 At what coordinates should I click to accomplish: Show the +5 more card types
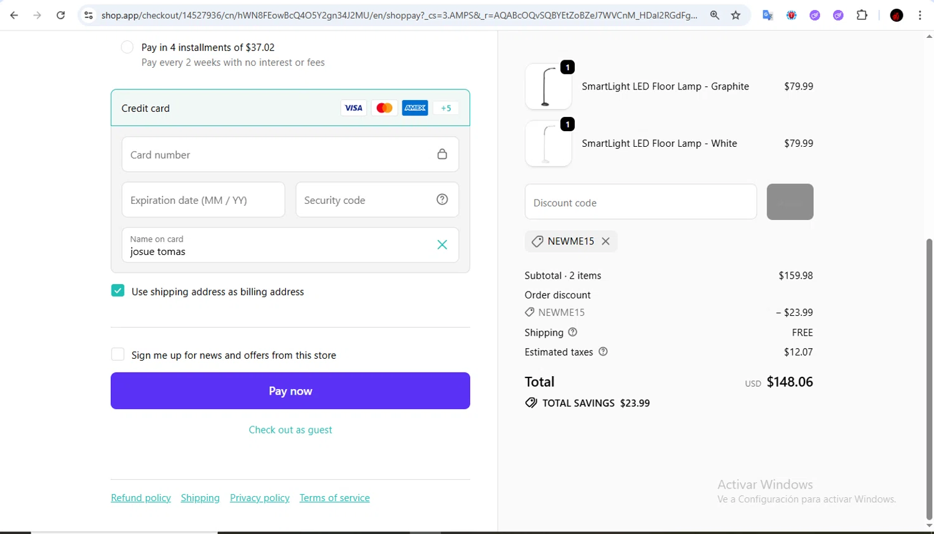(x=446, y=108)
